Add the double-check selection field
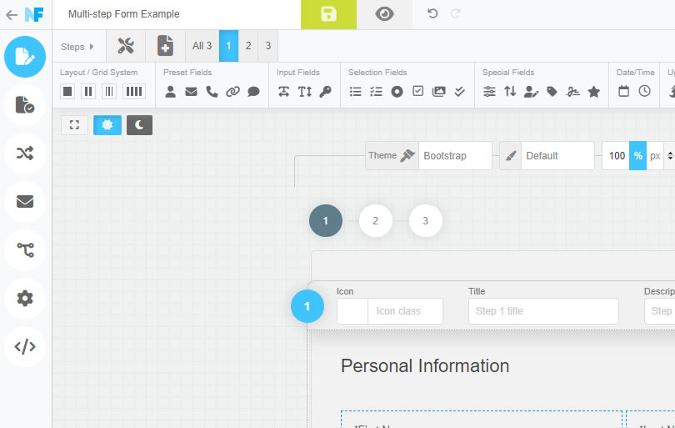The width and height of the screenshot is (675, 428). pyautogui.click(x=459, y=92)
